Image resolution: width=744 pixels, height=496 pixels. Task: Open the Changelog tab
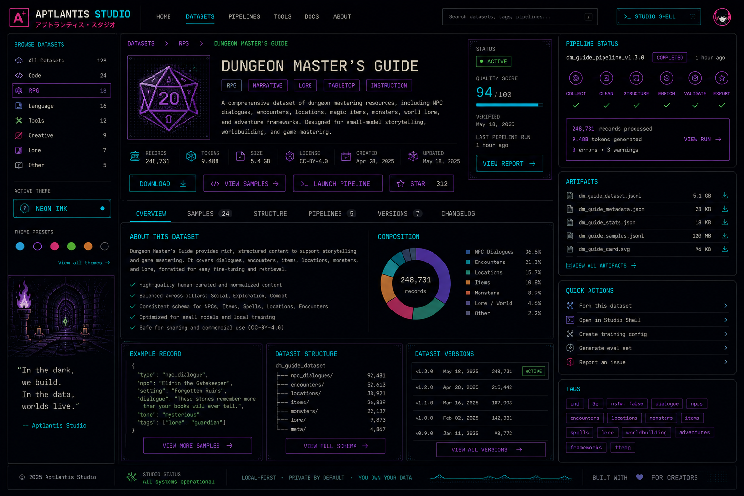(458, 213)
